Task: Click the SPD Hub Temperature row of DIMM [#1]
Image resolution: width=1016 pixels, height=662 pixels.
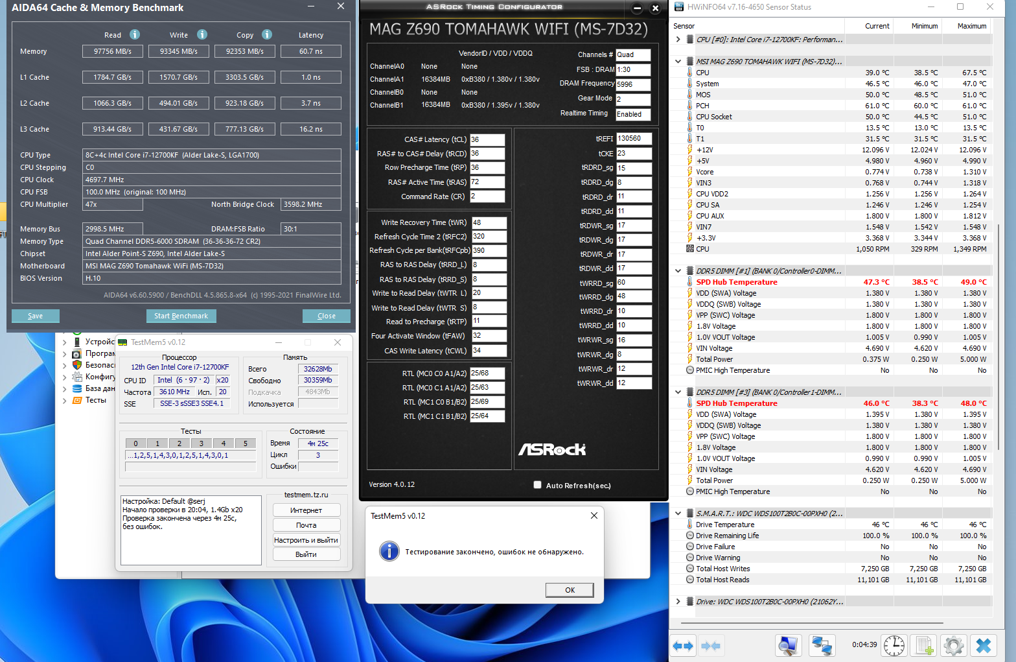Action: (x=831, y=282)
